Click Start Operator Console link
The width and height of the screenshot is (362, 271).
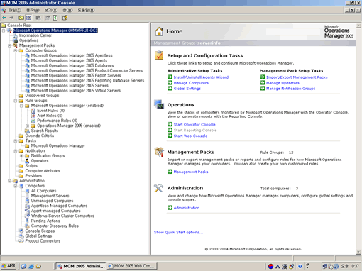pos(194,125)
